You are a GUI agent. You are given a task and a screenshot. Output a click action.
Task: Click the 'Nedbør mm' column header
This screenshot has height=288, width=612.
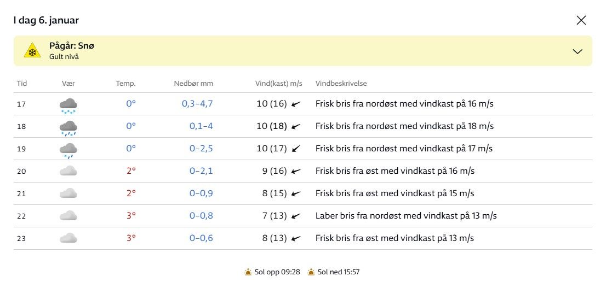coord(193,83)
